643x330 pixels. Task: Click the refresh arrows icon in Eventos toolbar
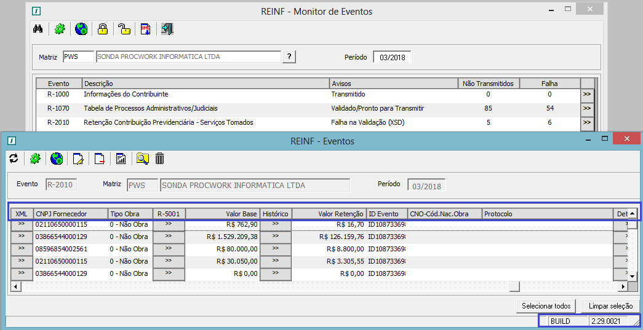pyautogui.click(x=14, y=159)
